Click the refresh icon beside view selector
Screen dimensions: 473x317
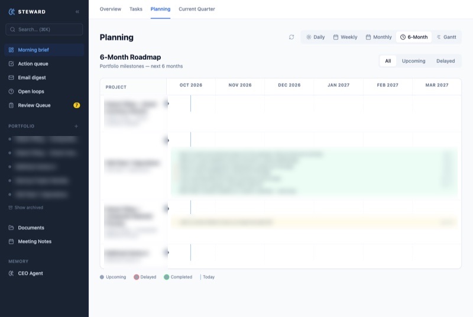pos(291,37)
